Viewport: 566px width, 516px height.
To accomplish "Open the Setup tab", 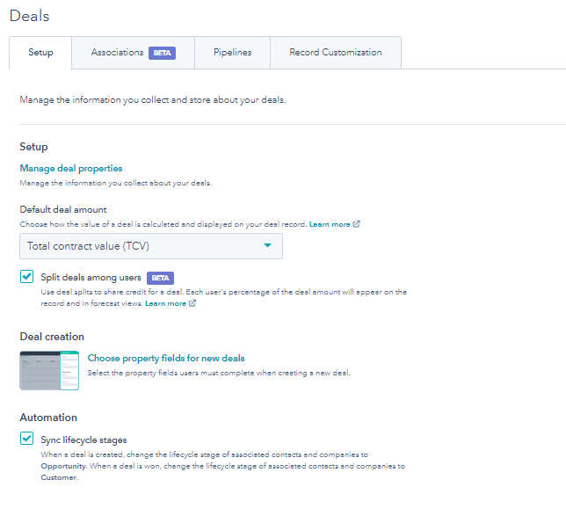I will click(40, 53).
